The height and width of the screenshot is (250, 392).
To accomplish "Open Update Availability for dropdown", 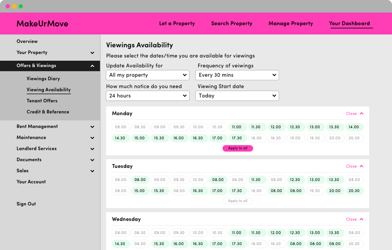I will tap(148, 75).
